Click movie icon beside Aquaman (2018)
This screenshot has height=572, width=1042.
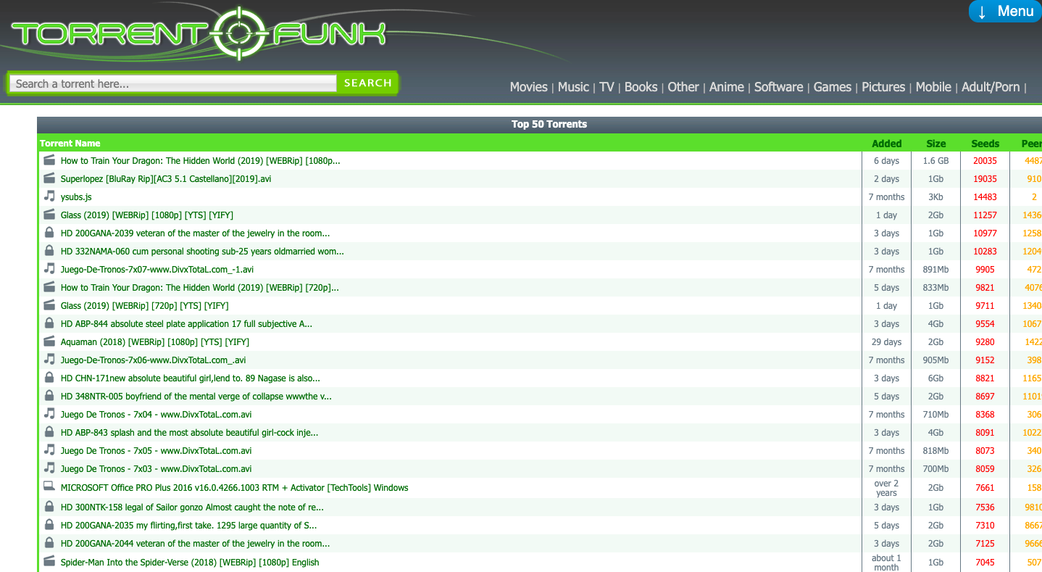pyautogui.click(x=49, y=341)
